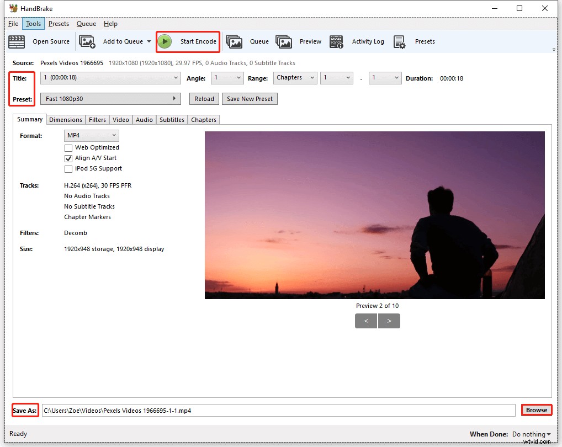The image size is (562, 447).
Task: Click Save New Preset
Action: pos(250,98)
